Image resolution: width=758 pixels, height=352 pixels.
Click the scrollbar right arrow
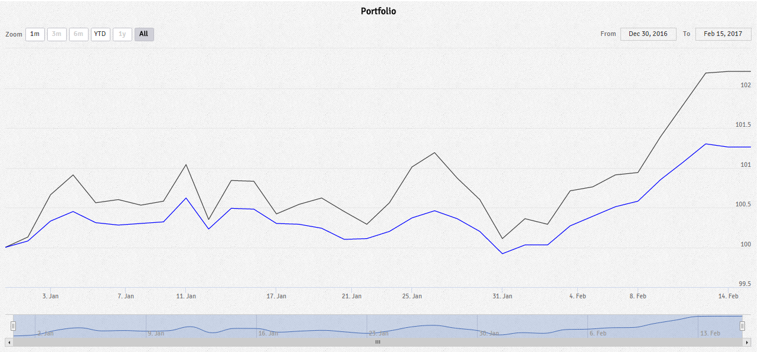coord(750,342)
